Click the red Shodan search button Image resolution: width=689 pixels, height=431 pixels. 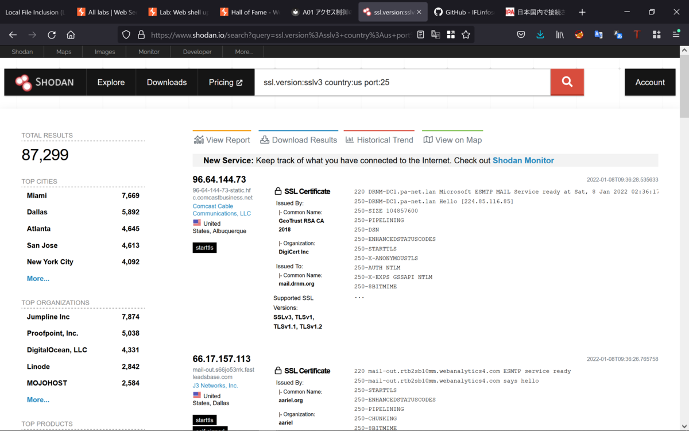click(x=567, y=82)
